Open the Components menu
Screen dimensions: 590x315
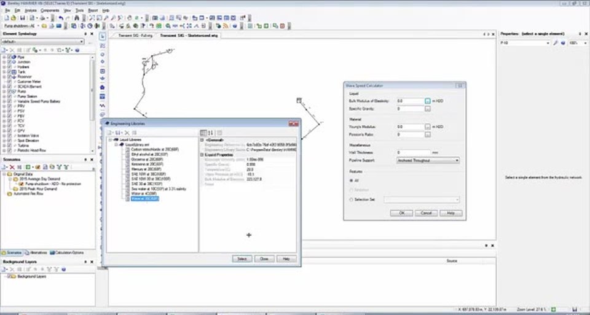click(50, 10)
